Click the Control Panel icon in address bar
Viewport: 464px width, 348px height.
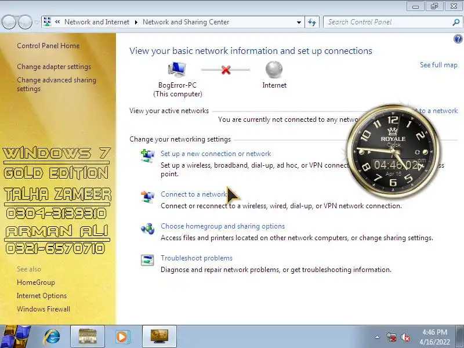point(48,22)
